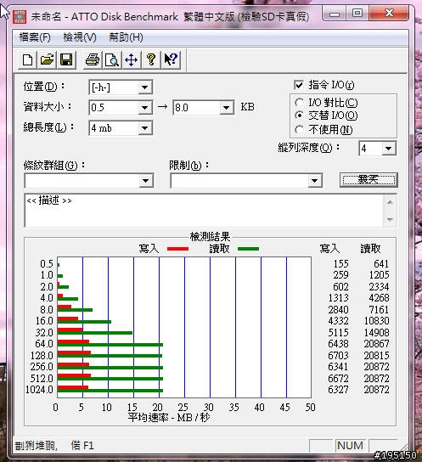Click the read value 641 in results
Viewport: 422px width, 462px height.
pyautogui.click(x=381, y=264)
